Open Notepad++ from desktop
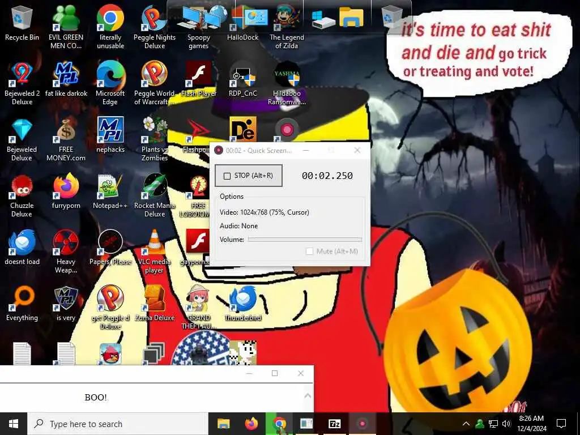This screenshot has width=580, height=435. [110, 191]
